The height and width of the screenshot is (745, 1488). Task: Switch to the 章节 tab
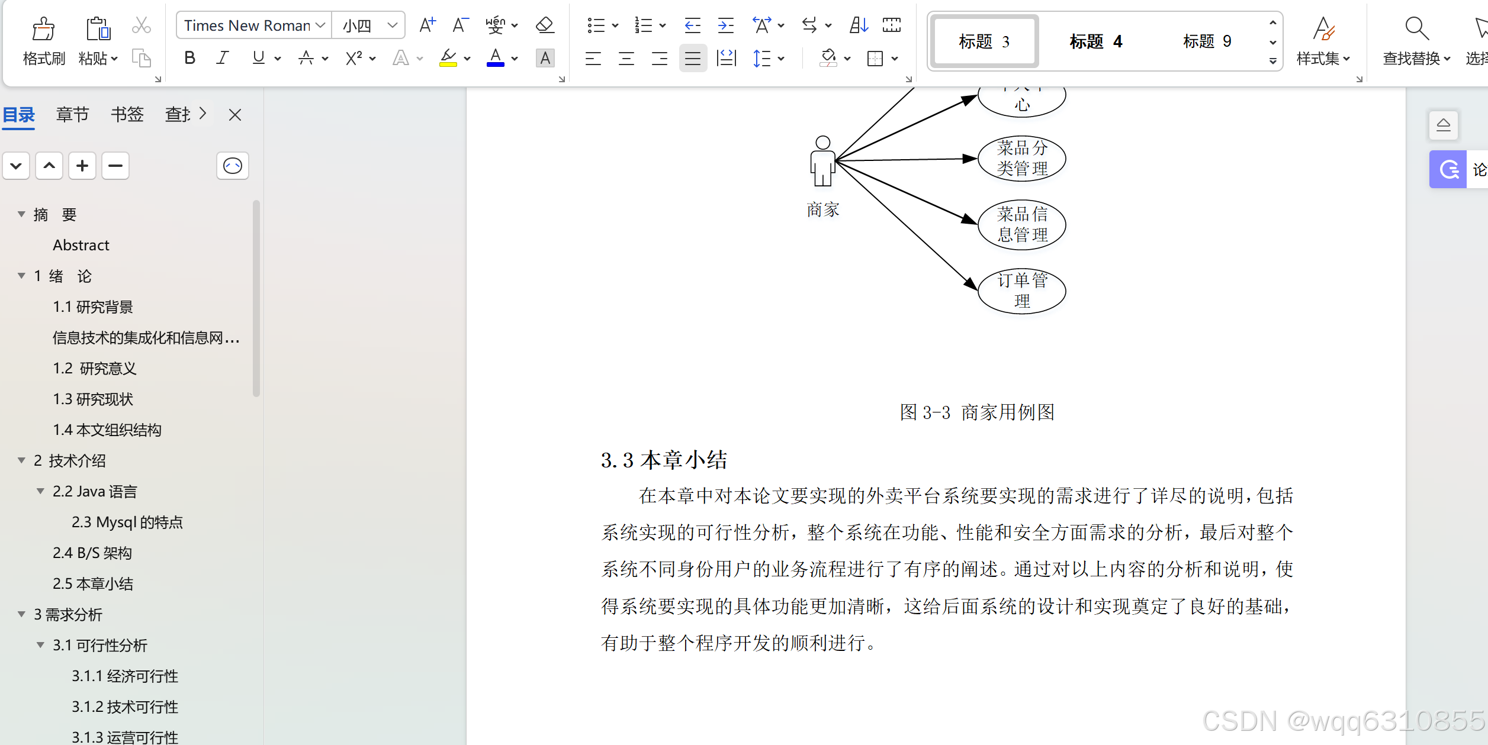(72, 114)
